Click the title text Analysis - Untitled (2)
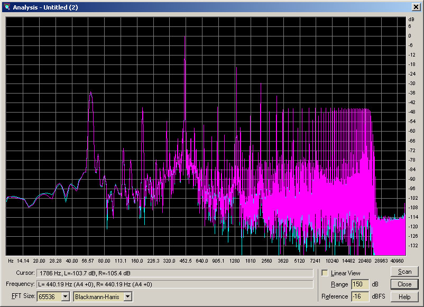 click(x=44, y=7)
